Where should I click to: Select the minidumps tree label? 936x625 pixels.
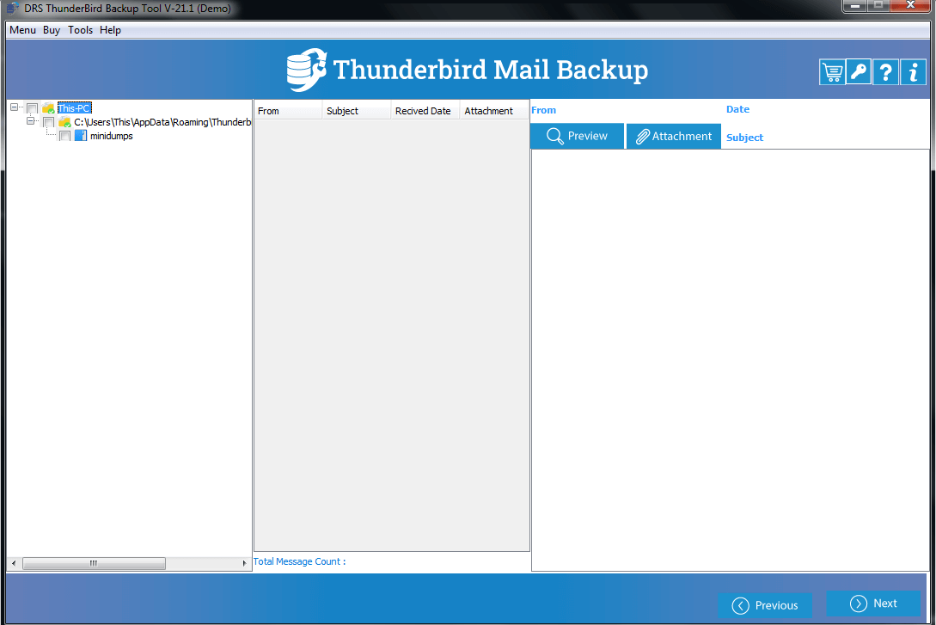(x=111, y=136)
